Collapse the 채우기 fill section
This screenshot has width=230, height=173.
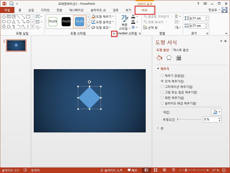(x=163, y=69)
